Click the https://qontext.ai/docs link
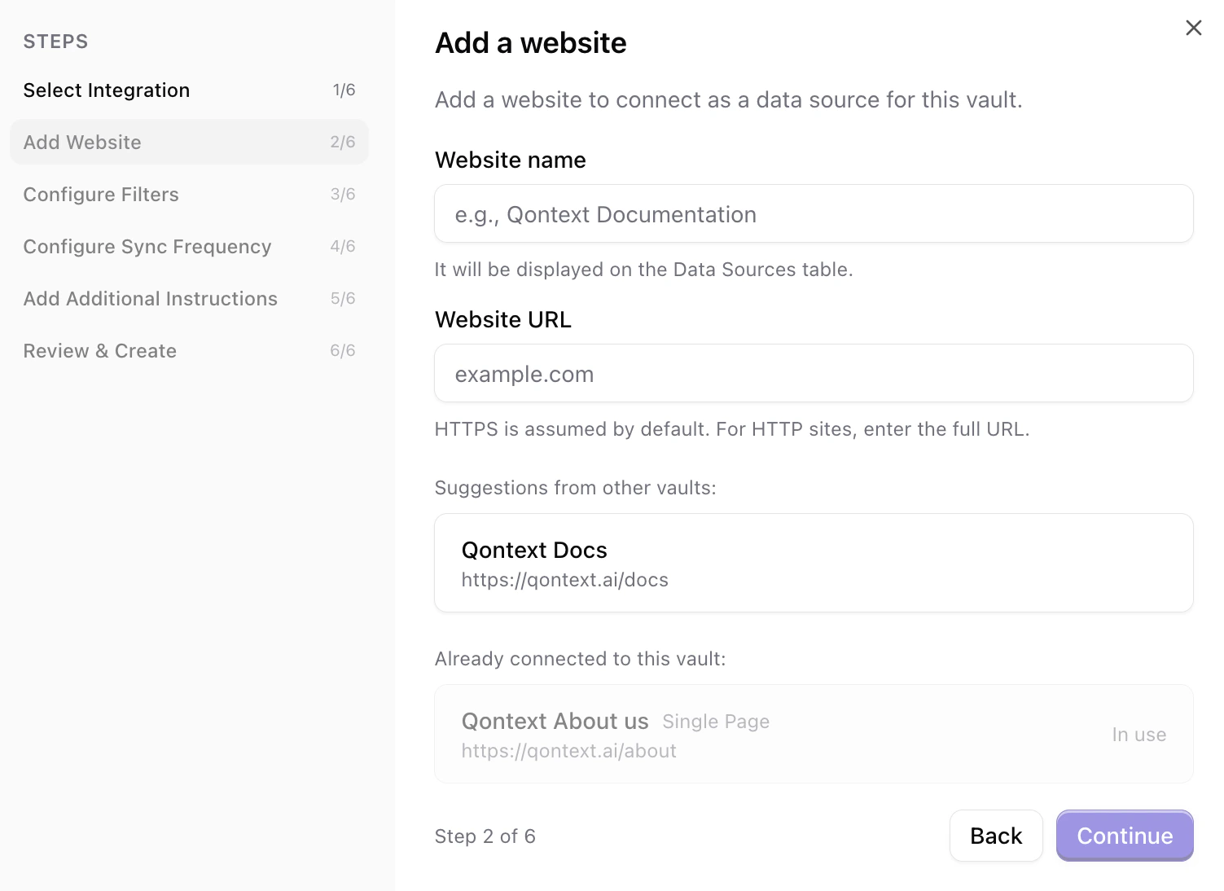The height and width of the screenshot is (891, 1224). tap(565, 580)
